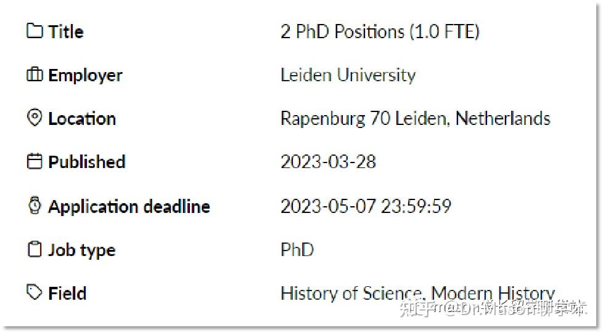
Task: Click the PhD job type value
Action: coord(297,250)
